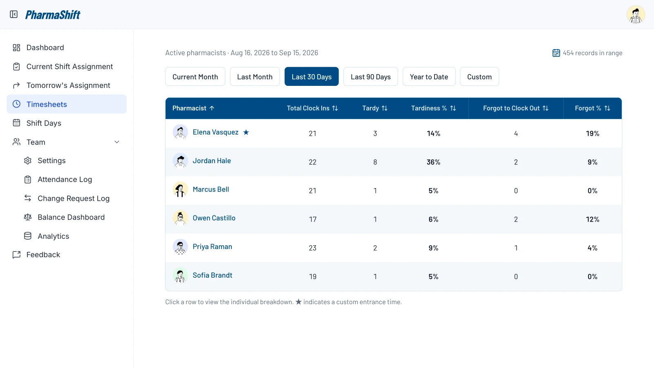Image resolution: width=654 pixels, height=368 pixels.
Task: Switch to Last Month range
Action: 255,76
